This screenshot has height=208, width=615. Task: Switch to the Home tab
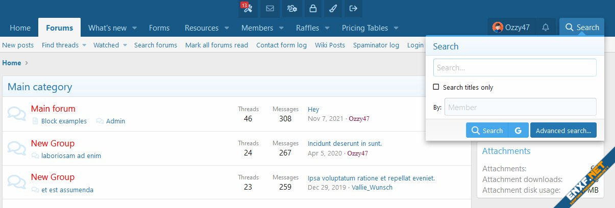20,28
